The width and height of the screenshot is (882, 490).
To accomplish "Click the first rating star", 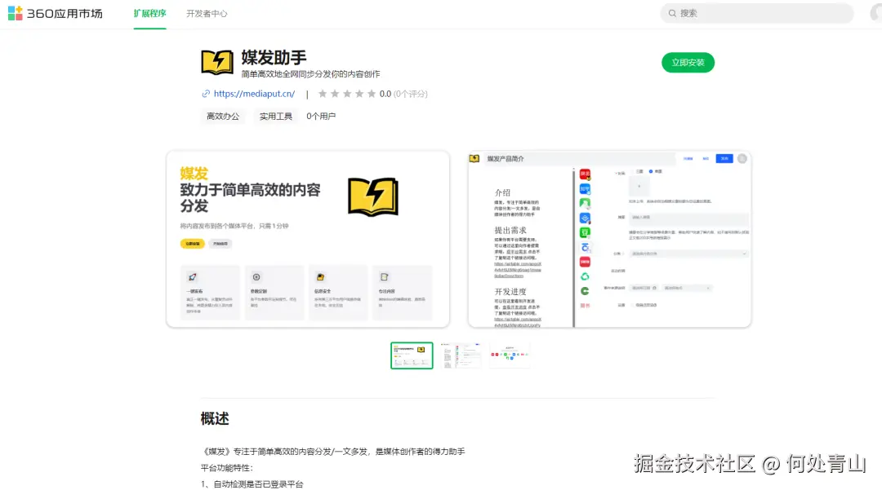I will coord(323,94).
